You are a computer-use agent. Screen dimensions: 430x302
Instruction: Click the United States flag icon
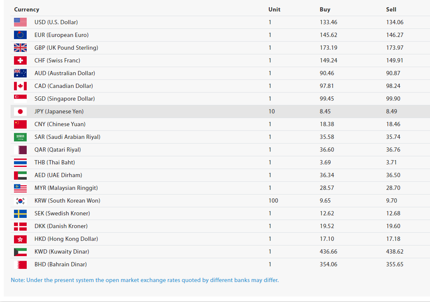point(20,22)
